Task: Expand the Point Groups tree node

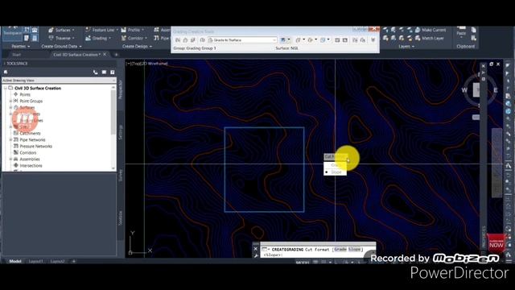Action: 10,101
